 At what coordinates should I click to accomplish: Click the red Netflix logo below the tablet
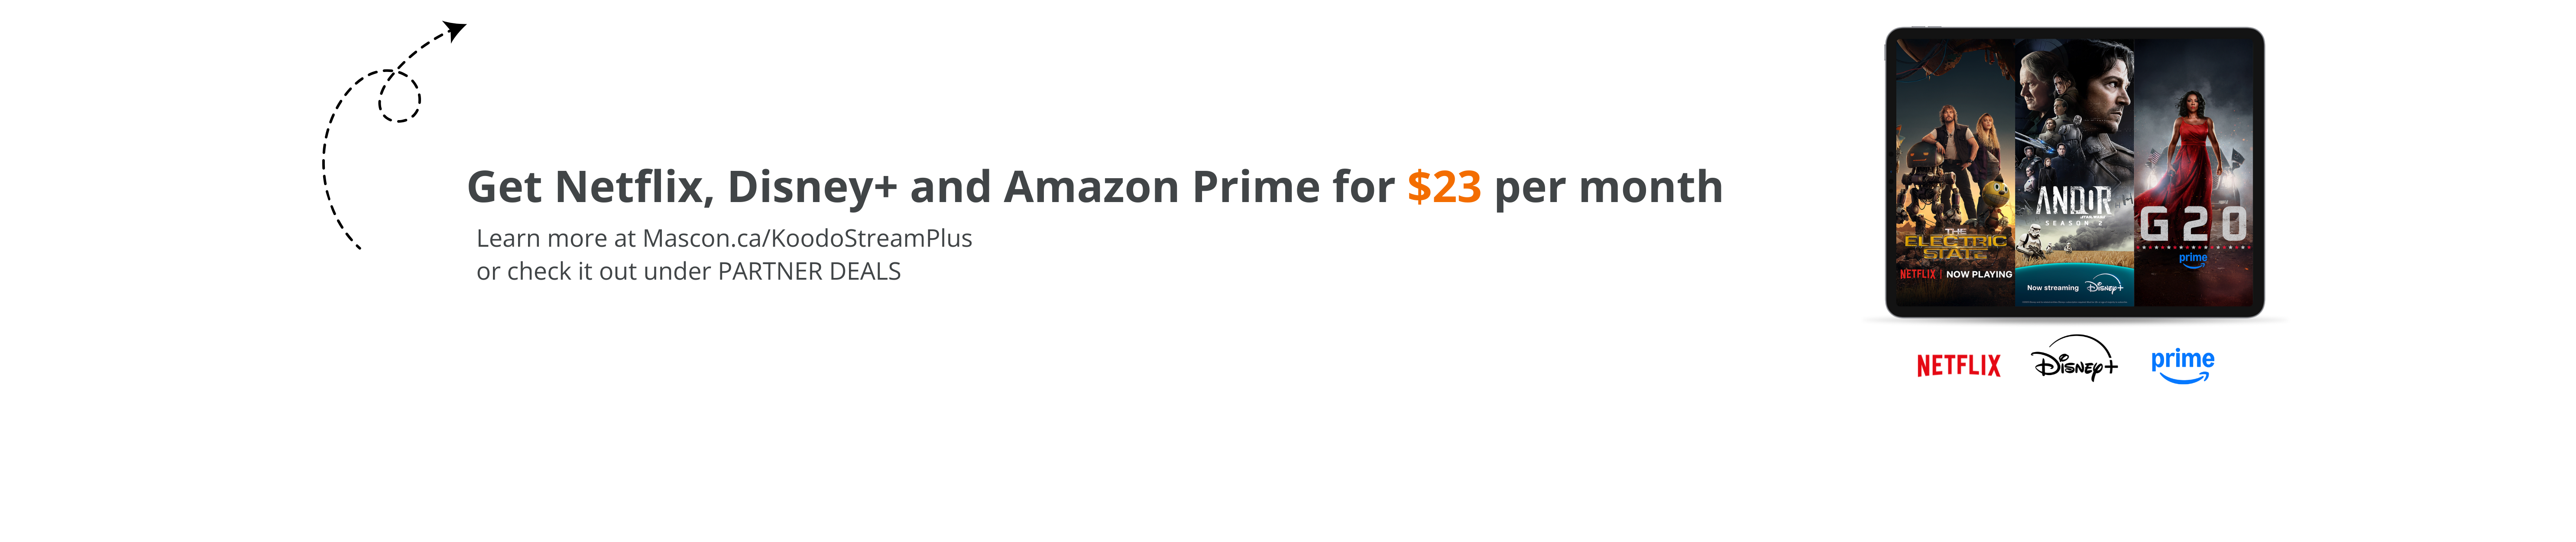coord(1958,366)
